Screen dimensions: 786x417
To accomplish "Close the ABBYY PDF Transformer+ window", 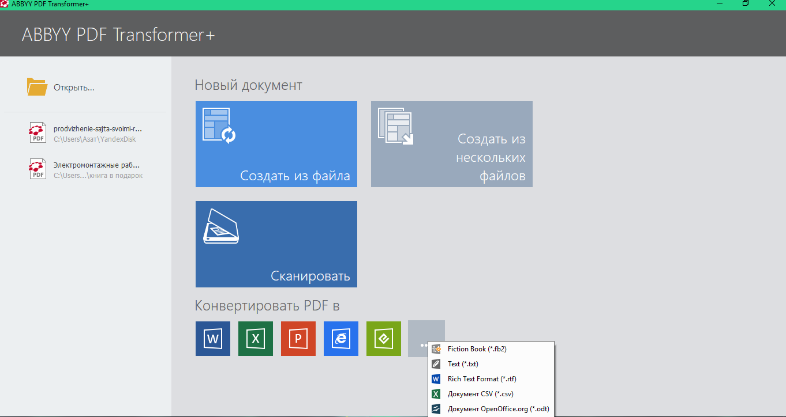I will [773, 3].
